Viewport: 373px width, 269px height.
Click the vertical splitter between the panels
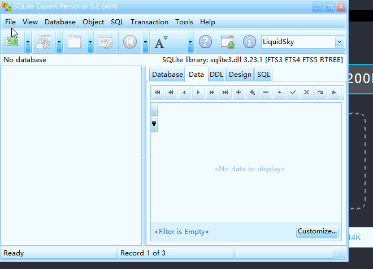144,156
